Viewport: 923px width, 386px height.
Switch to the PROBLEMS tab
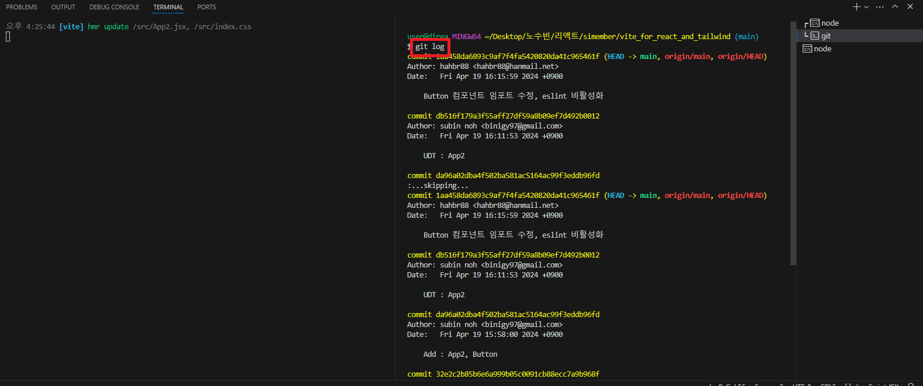point(22,7)
